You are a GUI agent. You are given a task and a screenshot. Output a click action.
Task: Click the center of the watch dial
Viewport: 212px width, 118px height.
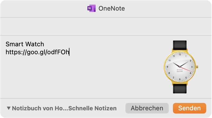180,67
